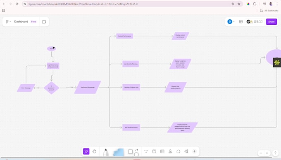Click the NO connector label
281x160 pixels.
click(x=38, y=88)
